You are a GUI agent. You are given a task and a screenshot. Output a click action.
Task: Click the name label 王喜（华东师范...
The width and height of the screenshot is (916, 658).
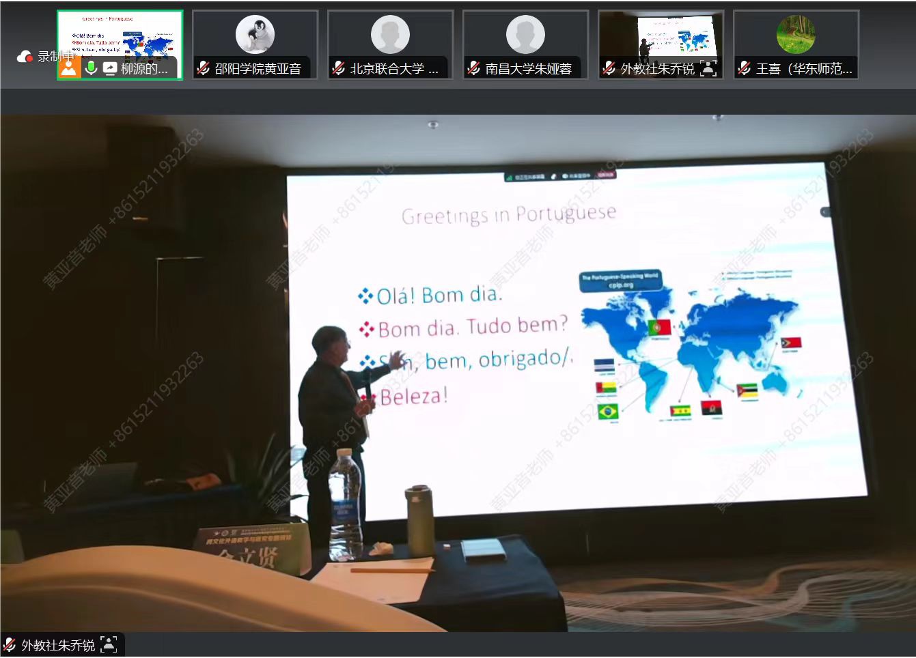pyautogui.click(x=805, y=69)
